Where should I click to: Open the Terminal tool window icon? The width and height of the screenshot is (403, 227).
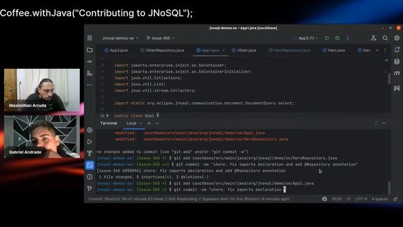point(89,165)
